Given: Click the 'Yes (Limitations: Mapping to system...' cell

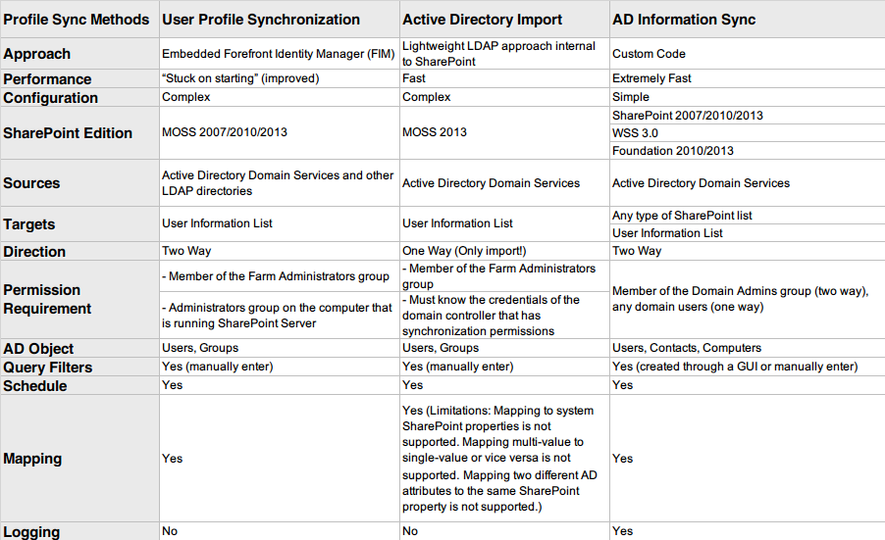Looking at the screenshot, I should pos(504,459).
